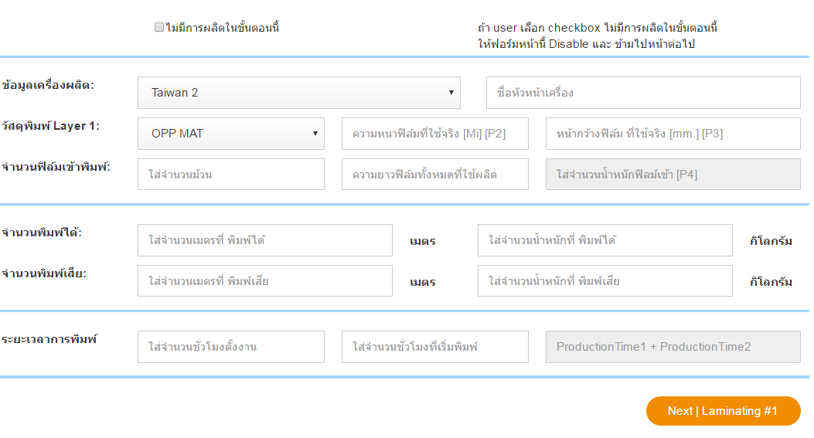Focus the ใส่จำนวนเมตรที่ พิมพ์ได้ field
The width and height of the screenshot is (814, 438).
264,240
